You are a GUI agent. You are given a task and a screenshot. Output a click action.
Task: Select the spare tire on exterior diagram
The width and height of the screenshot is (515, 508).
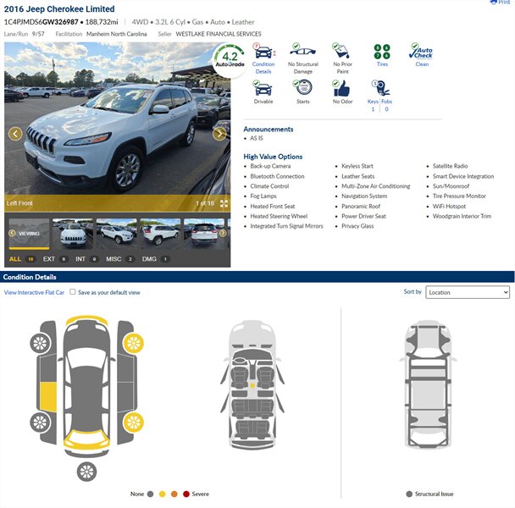tap(86, 472)
